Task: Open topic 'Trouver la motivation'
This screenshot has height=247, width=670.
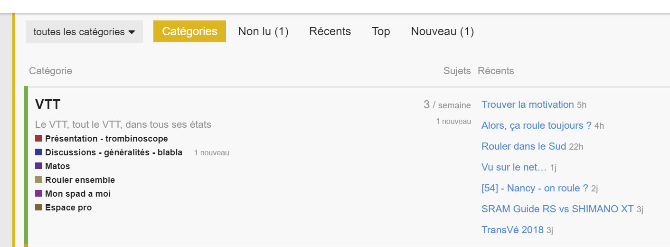Action: coord(528,104)
